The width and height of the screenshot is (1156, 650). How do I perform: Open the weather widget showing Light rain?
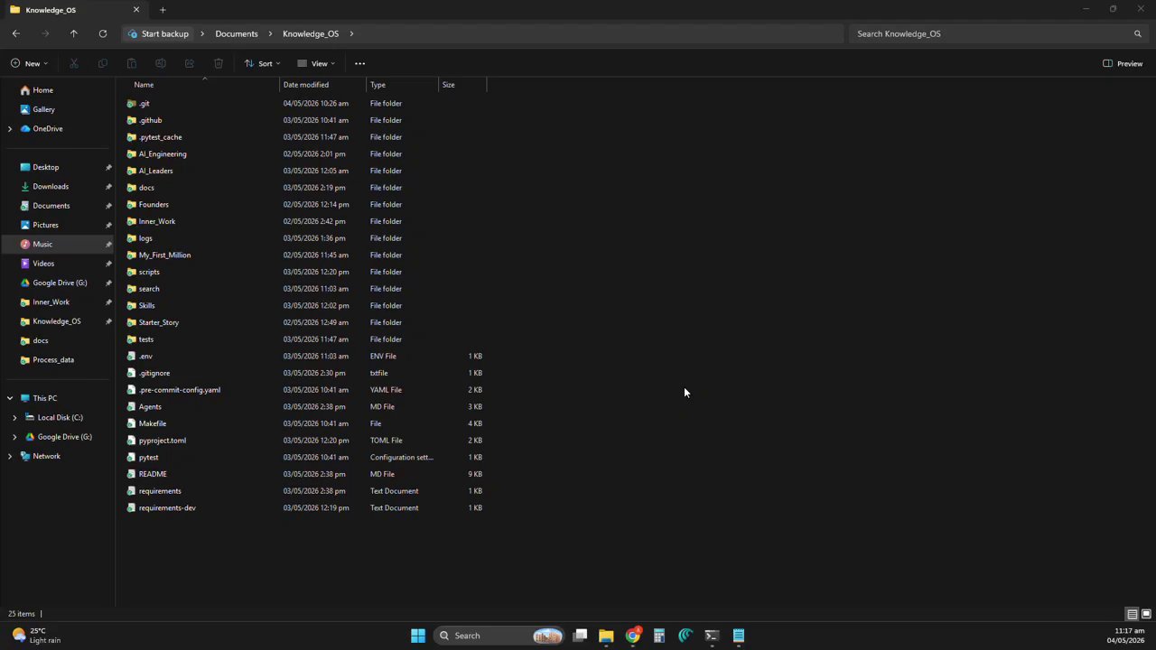[x=36, y=636]
